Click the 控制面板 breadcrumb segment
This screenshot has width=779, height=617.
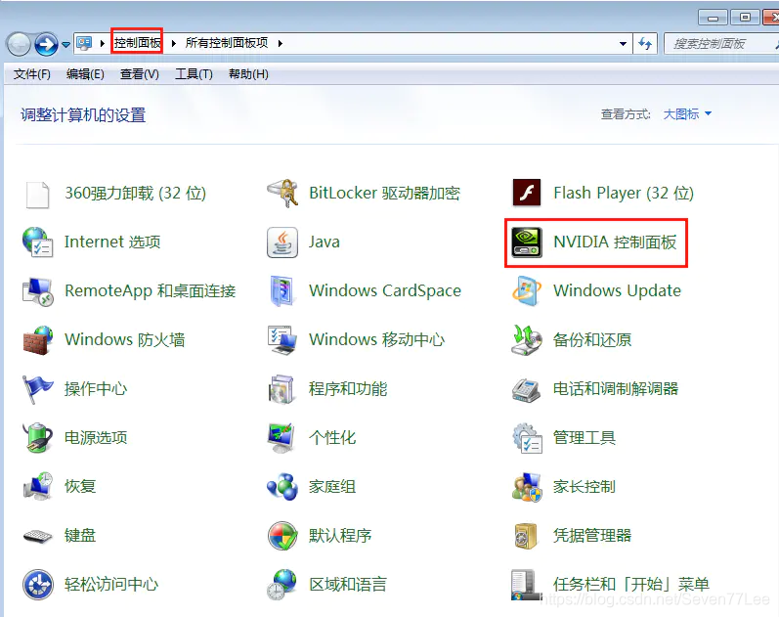tap(138, 43)
